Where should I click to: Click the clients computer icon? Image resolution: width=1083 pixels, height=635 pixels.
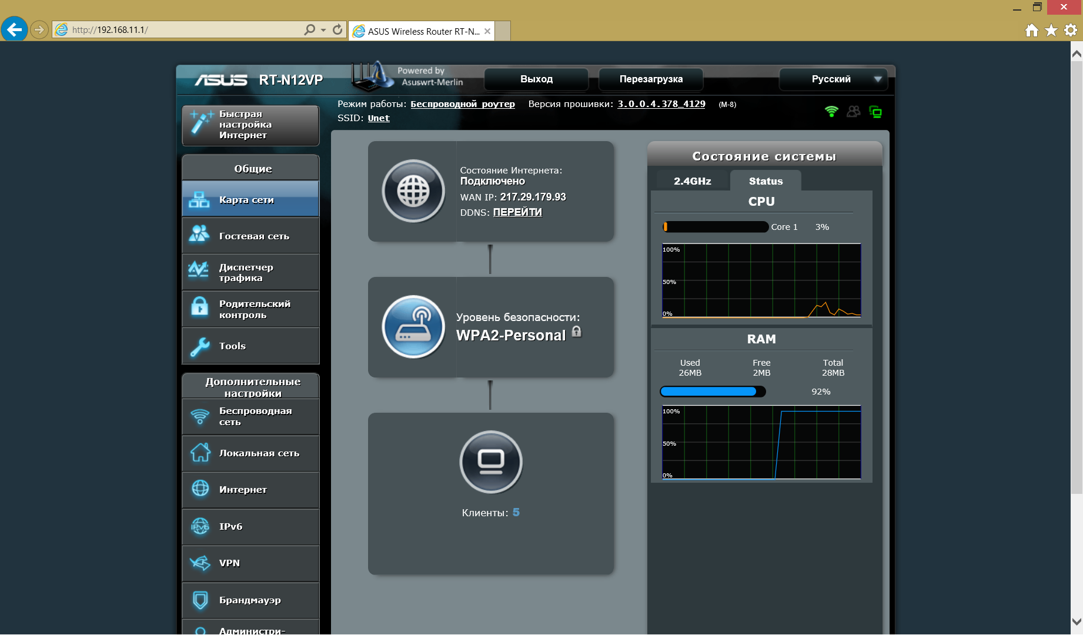tap(490, 462)
